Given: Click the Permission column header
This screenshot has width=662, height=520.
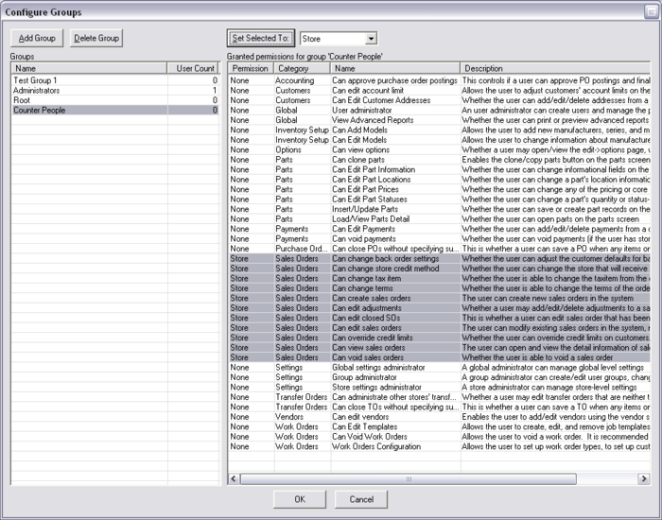Looking at the screenshot, I should (x=251, y=68).
